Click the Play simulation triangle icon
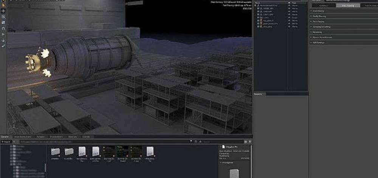 [3, 34]
